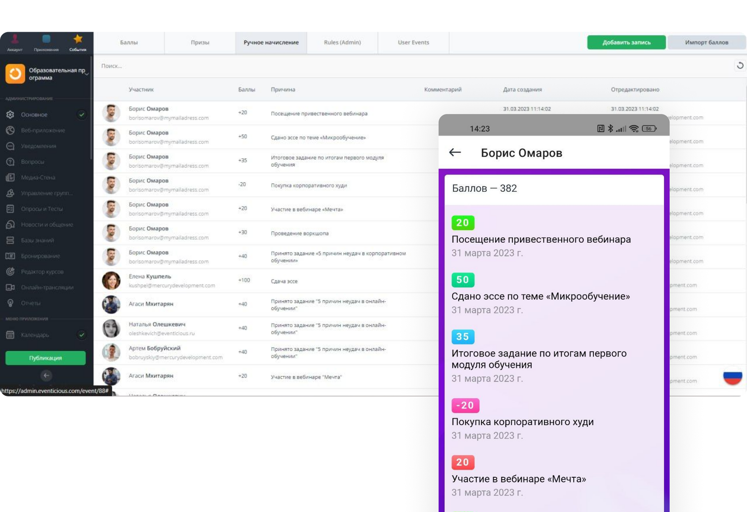Click Елена Кушпель's avatar thumbnail
This screenshot has height=512, width=747.
pos(111,281)
